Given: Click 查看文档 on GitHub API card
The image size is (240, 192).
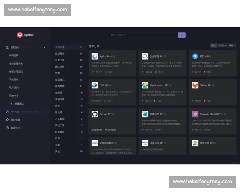Looking at the screenshot, I should (x=98, y=130).
